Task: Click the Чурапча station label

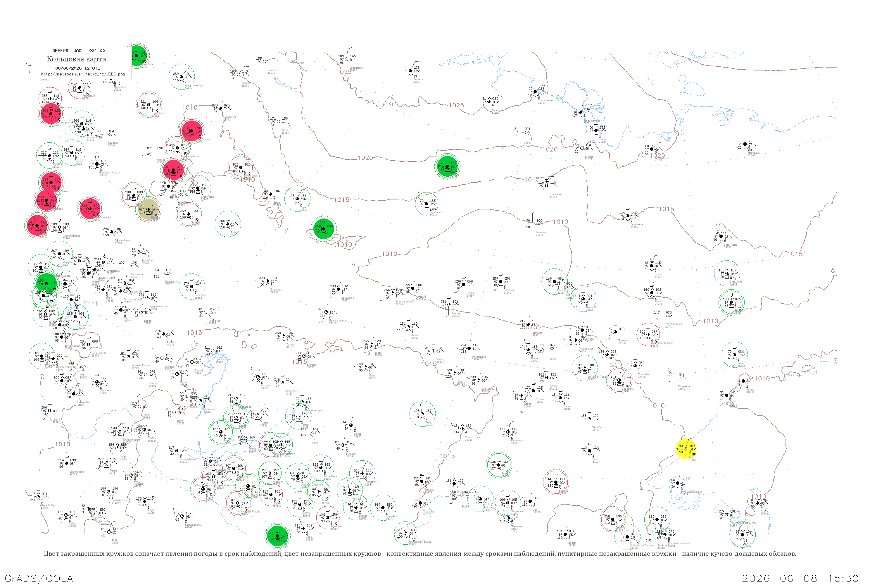Action: coord(623,341)
